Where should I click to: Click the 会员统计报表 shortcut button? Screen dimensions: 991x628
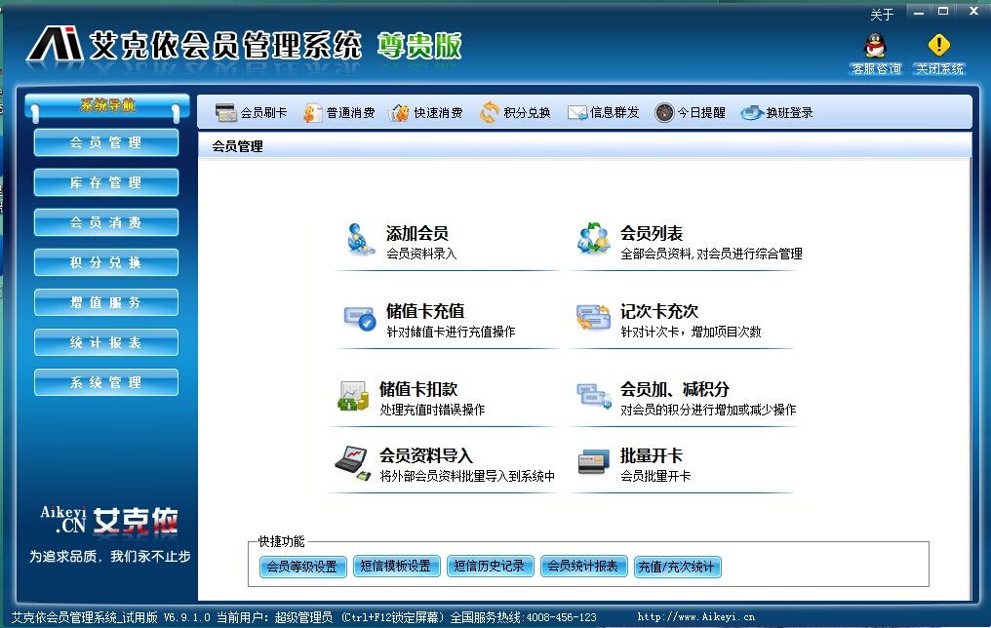[x=583, y=567]
